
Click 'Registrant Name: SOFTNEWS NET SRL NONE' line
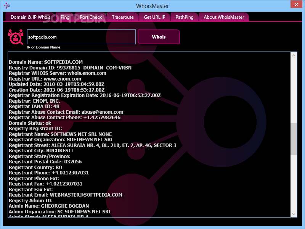point(60,134)
